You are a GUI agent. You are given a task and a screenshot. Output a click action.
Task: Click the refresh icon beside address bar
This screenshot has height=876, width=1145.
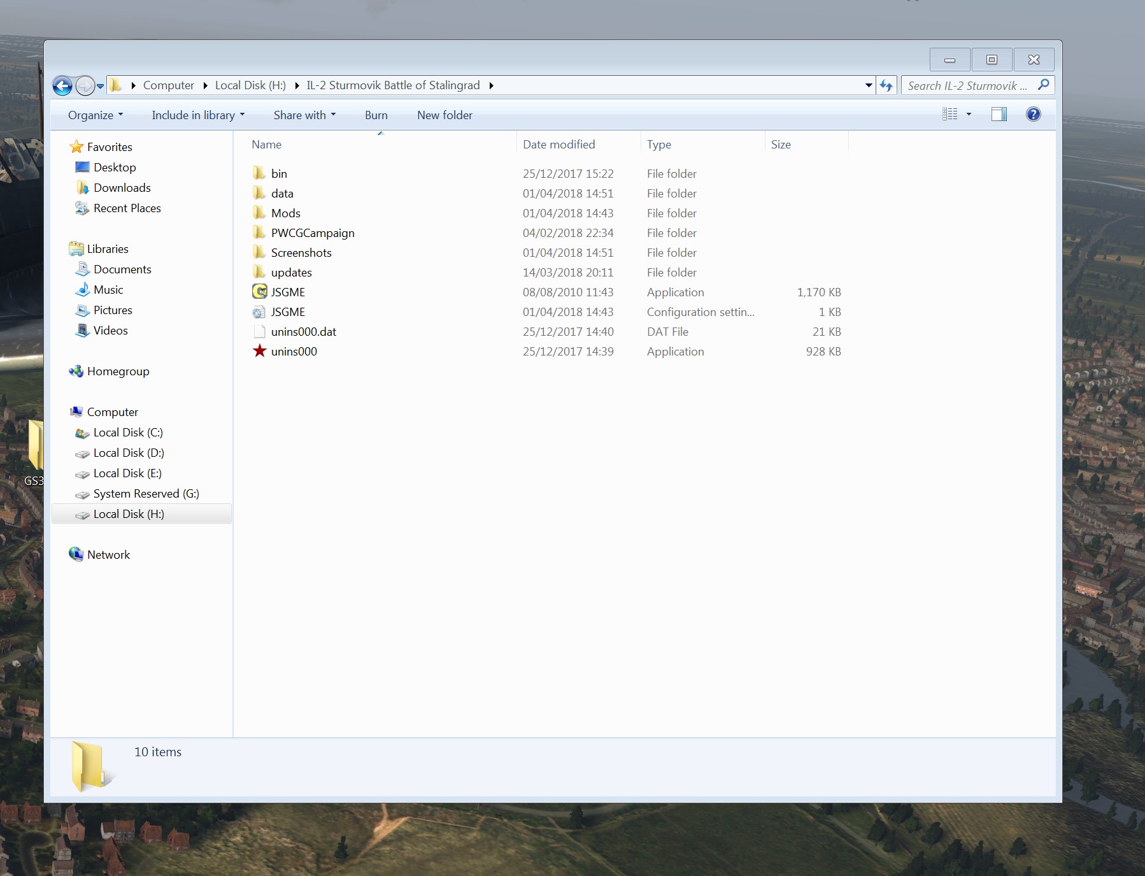coord(886,85)
